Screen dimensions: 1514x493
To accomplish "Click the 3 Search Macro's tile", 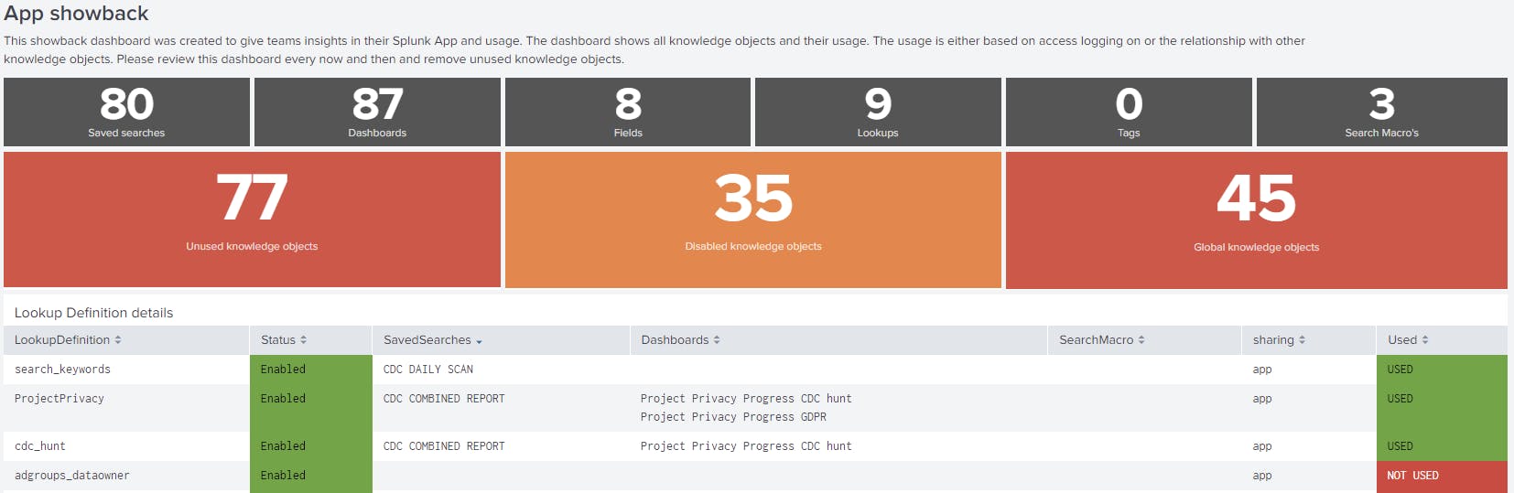I will pyautogui.click(x=1381, y=112).
